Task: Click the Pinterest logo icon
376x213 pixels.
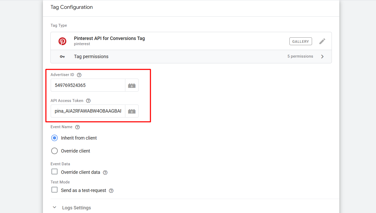Action: click(62, 41)
